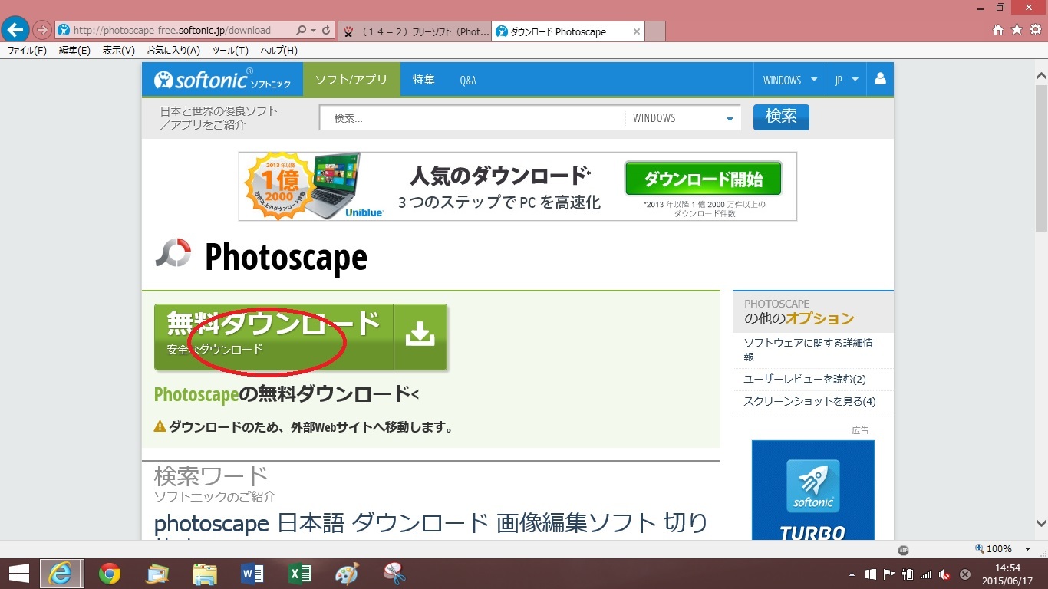
Task: Close the ダウンロード Photoscape tab
Action: (x=636, y=31)
